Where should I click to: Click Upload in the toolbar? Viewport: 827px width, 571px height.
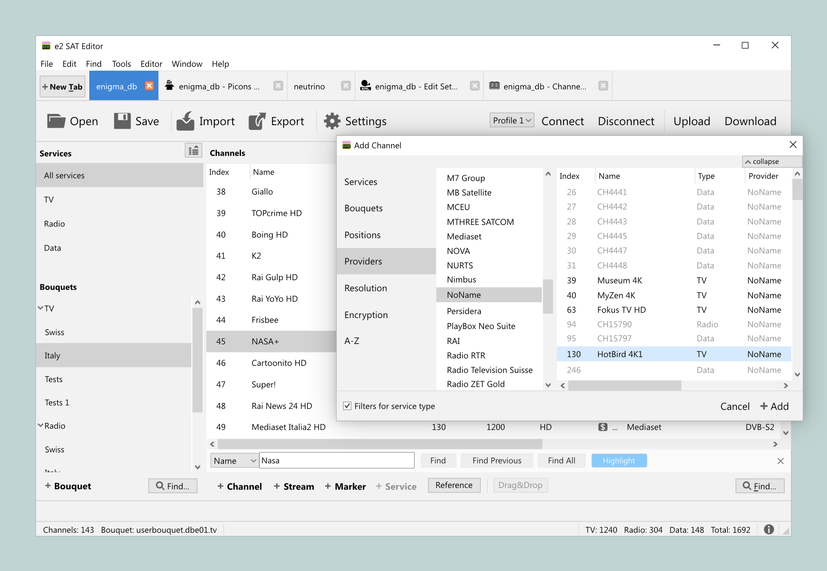click(x=692, y=121)
